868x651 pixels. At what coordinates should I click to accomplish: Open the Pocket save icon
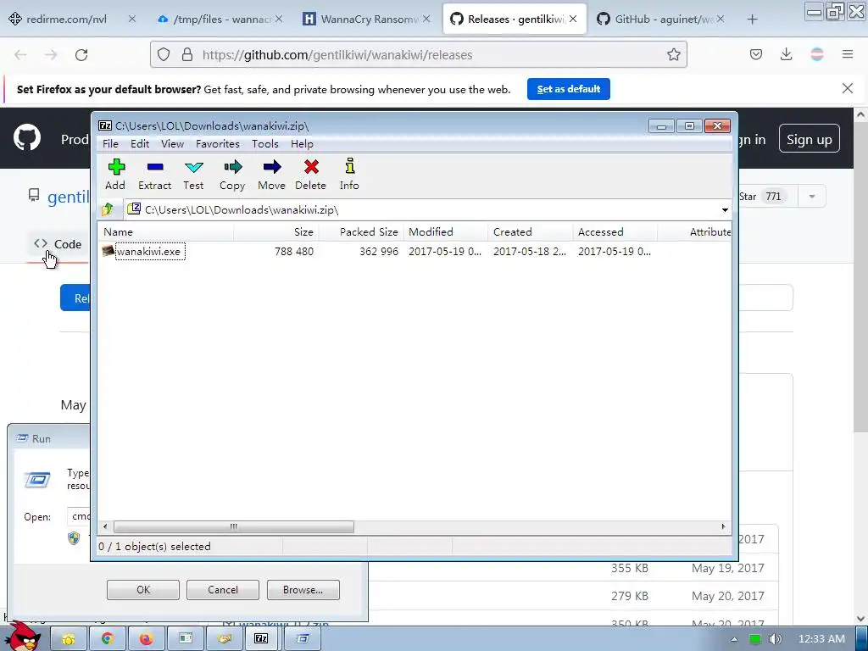pos(755,54)
